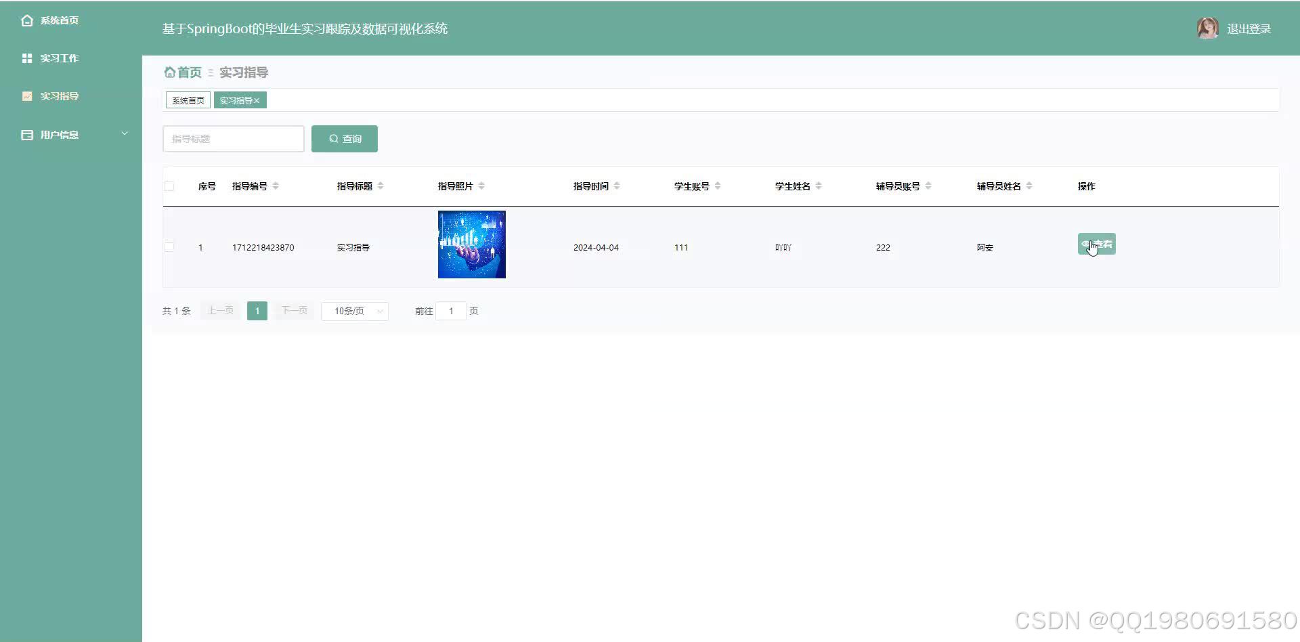The width and height of the screenshot is (1300, 642).
Task: Expand the 用户信息 sidebar menu
Action: (124, 133)
